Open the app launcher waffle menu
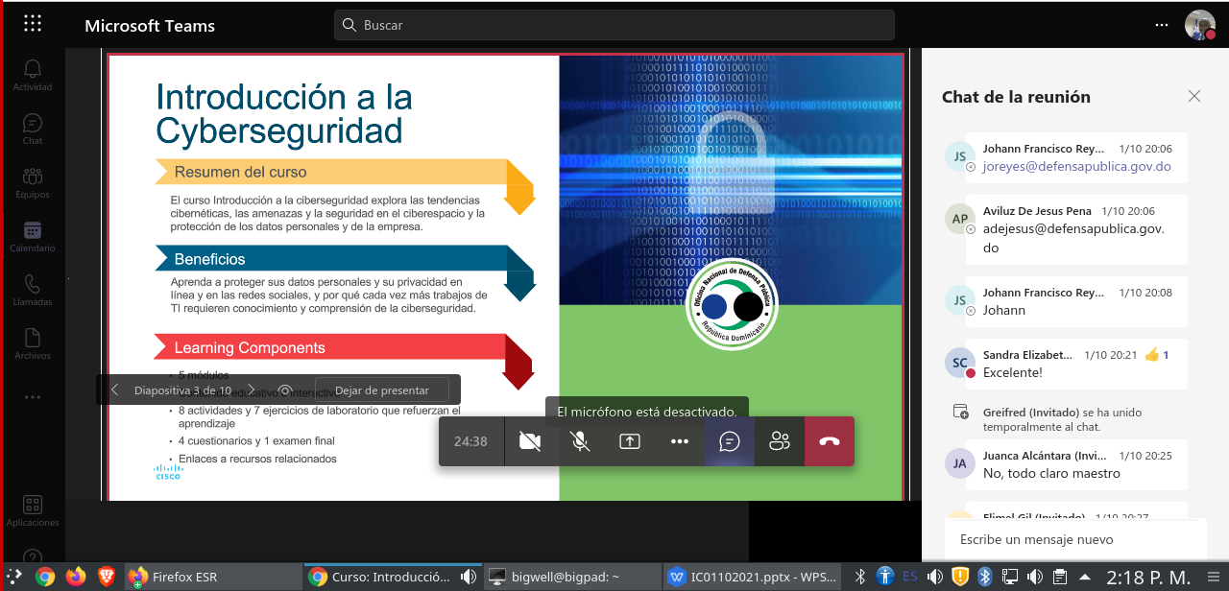1229x591 pixels. (x=32, y=25)
